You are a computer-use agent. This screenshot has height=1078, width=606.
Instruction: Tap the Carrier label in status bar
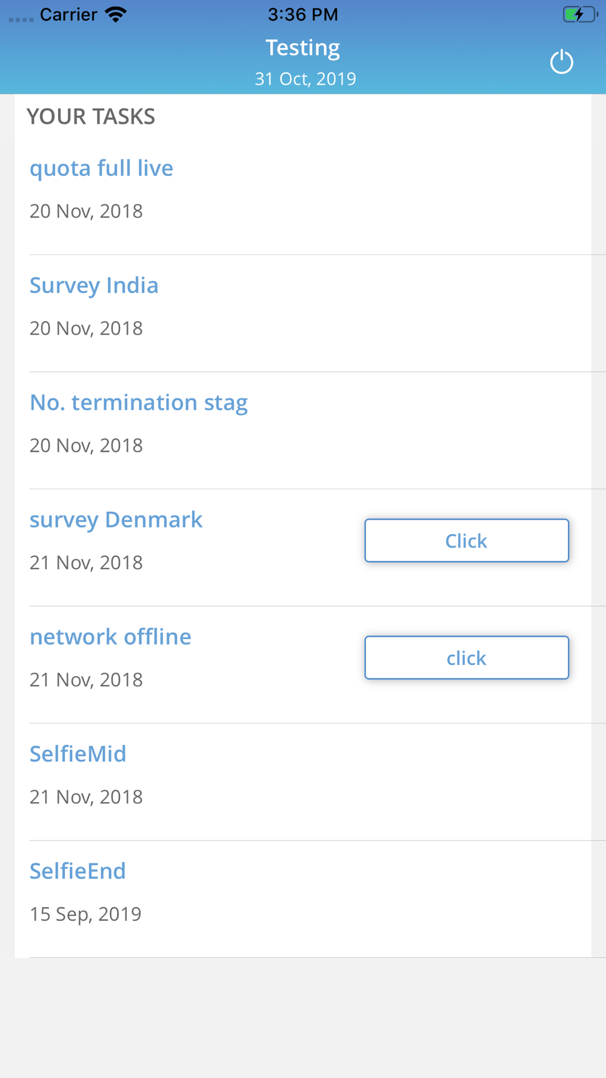pyautogui.click(x=68, y=15)
